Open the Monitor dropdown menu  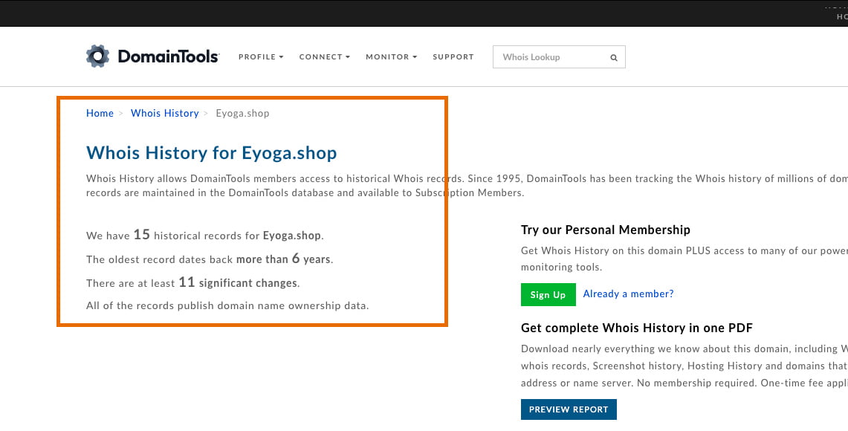(x=392, y=56)
